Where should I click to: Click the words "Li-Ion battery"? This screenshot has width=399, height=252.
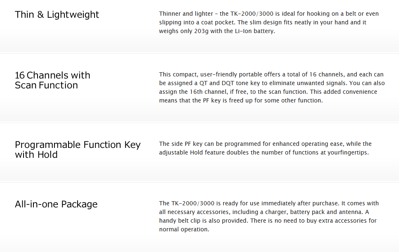[x=255, y=31]
